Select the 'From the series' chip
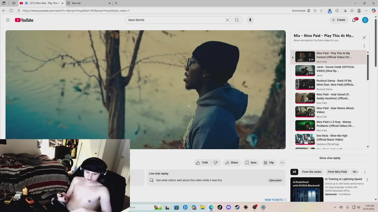The image size is (378, 212). 312,172
